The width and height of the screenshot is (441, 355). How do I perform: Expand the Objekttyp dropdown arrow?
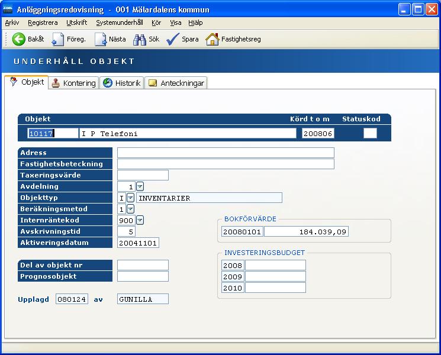click(x=130, y=198)
